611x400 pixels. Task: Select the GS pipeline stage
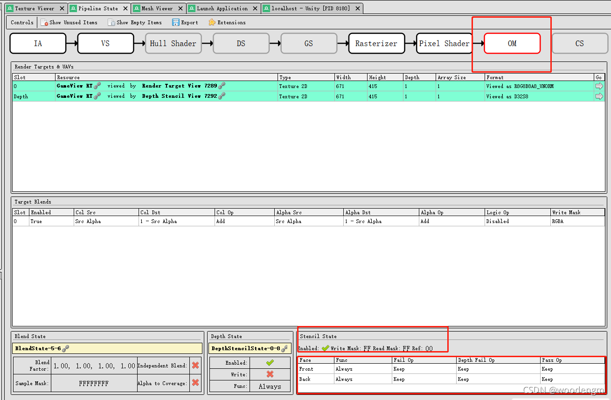(309, 43)
